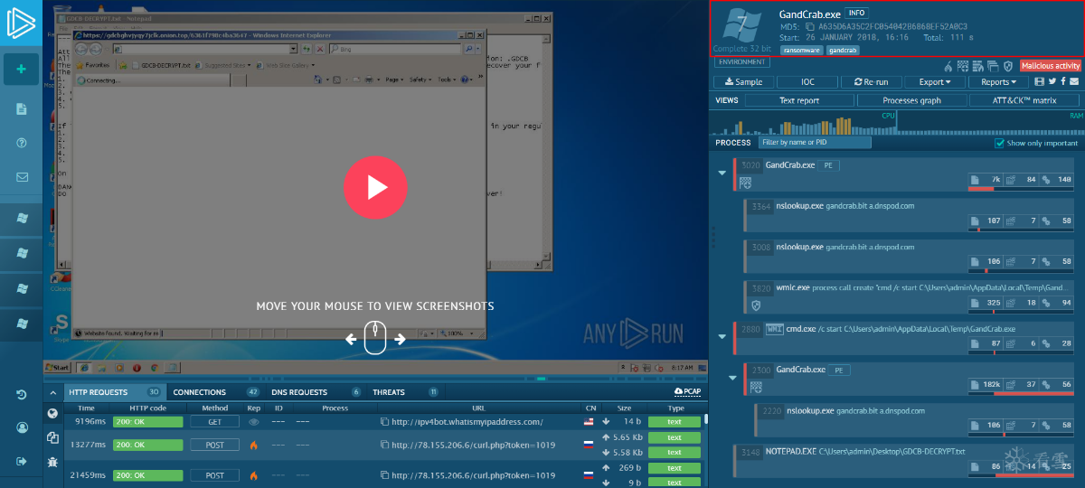Click the shield icon near Malicious activity
This screenshot has height=488, width=1085.
[1008, 66]
